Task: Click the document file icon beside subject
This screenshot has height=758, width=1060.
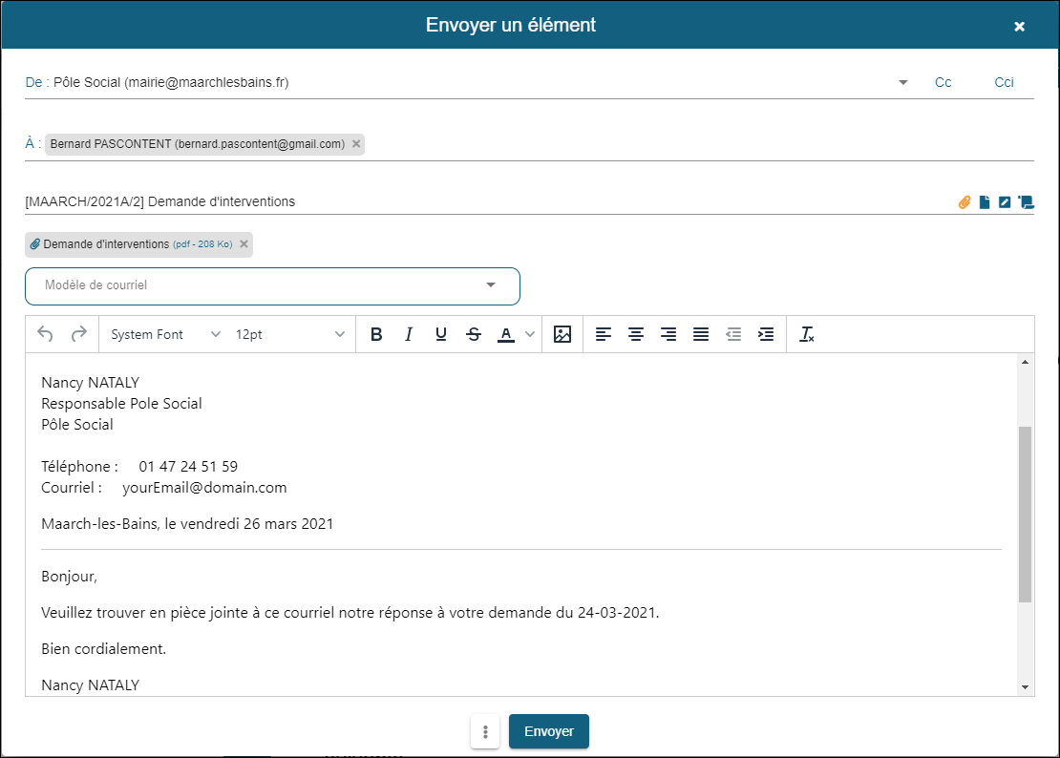Action: 985,202
